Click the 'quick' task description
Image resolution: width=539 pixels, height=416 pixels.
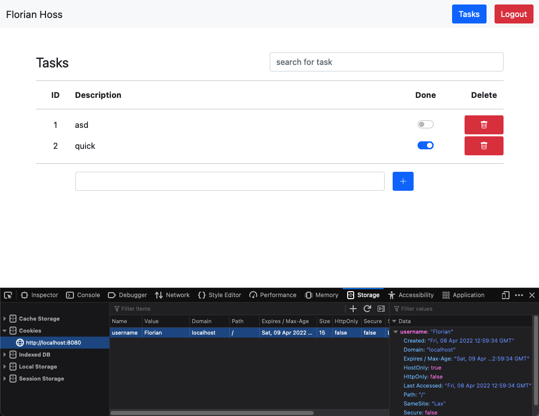coord(85,146)
